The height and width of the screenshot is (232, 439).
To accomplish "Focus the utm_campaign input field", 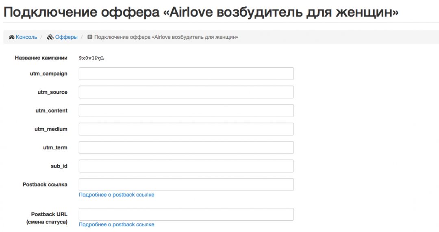I will coord(186,74).
